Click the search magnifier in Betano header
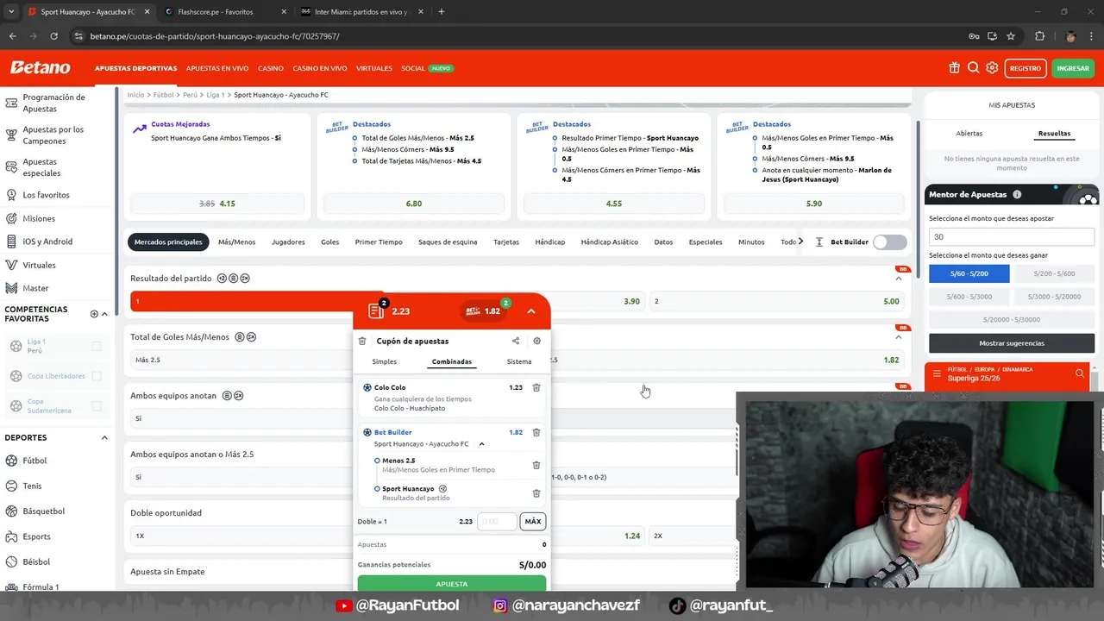The height and width of the screenshot is (621, 1104). click(x=973, y=68)
